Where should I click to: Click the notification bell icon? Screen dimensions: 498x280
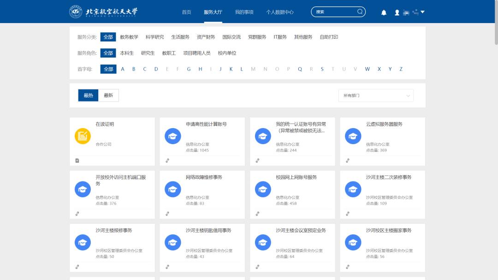pyautogui.click(x=384, y=12)
